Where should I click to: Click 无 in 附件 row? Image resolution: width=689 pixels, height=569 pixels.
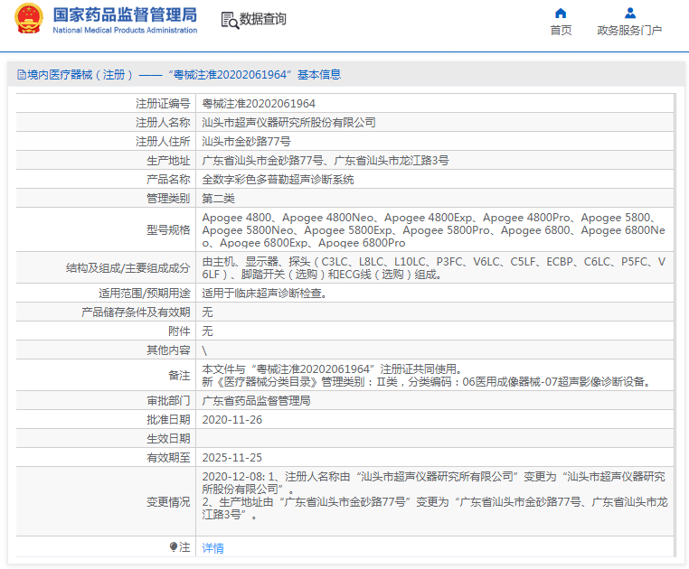click(x=207, y=331)
